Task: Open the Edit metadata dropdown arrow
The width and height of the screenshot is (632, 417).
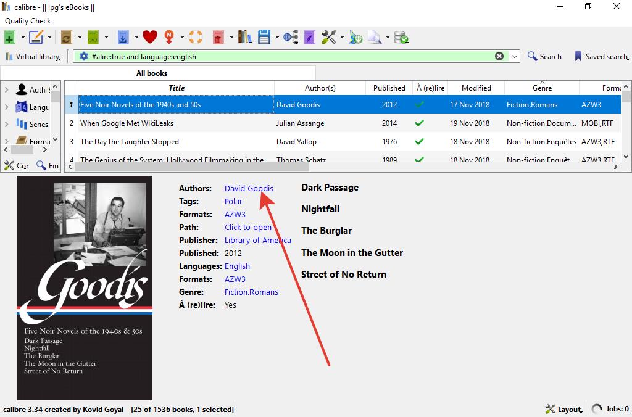Action: [x=49, y=38]
